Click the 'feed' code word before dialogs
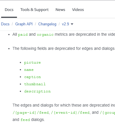Image resolution: width=115 pixels, height=125 pixels. (25, 120)
